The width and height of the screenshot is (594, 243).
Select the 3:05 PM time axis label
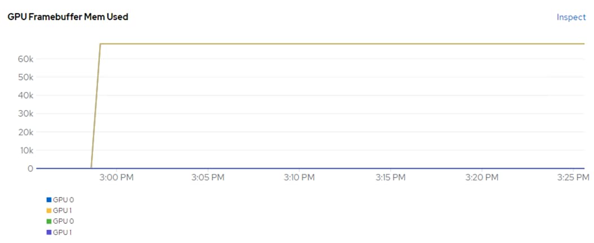click(208, 178)
